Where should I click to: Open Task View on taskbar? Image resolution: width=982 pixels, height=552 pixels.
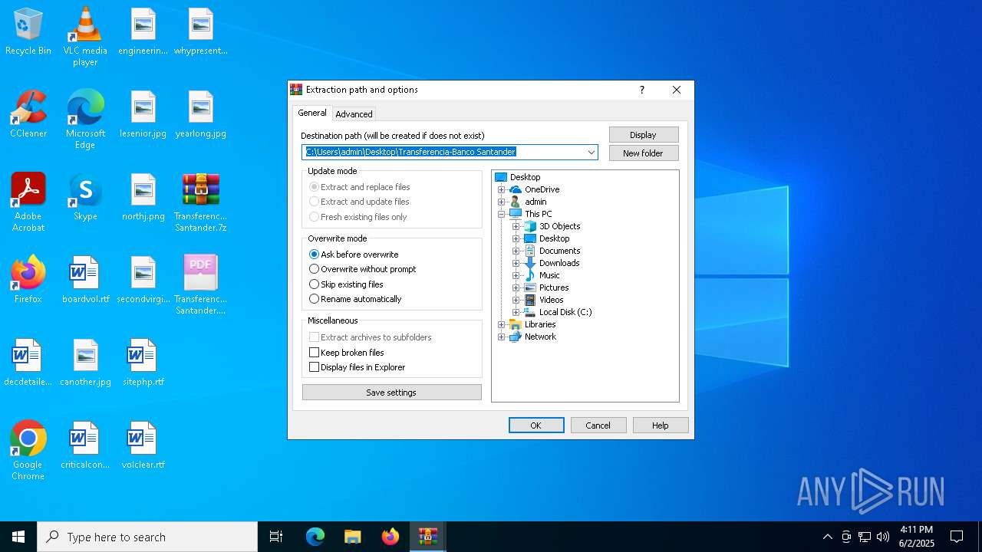276,537
